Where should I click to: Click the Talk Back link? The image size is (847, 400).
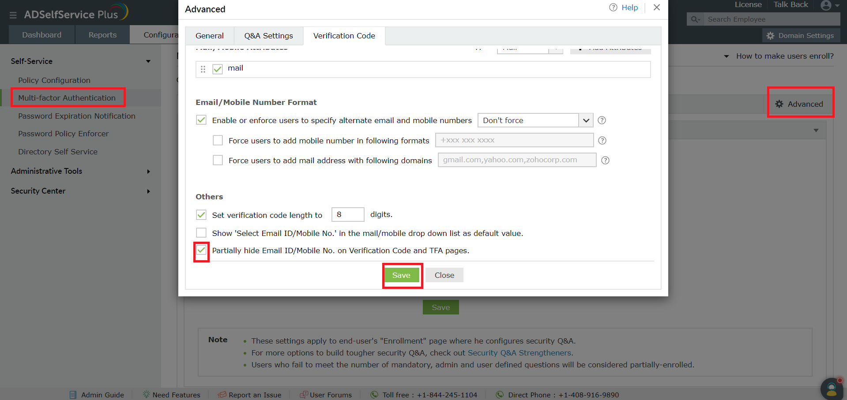pos(791,4)
